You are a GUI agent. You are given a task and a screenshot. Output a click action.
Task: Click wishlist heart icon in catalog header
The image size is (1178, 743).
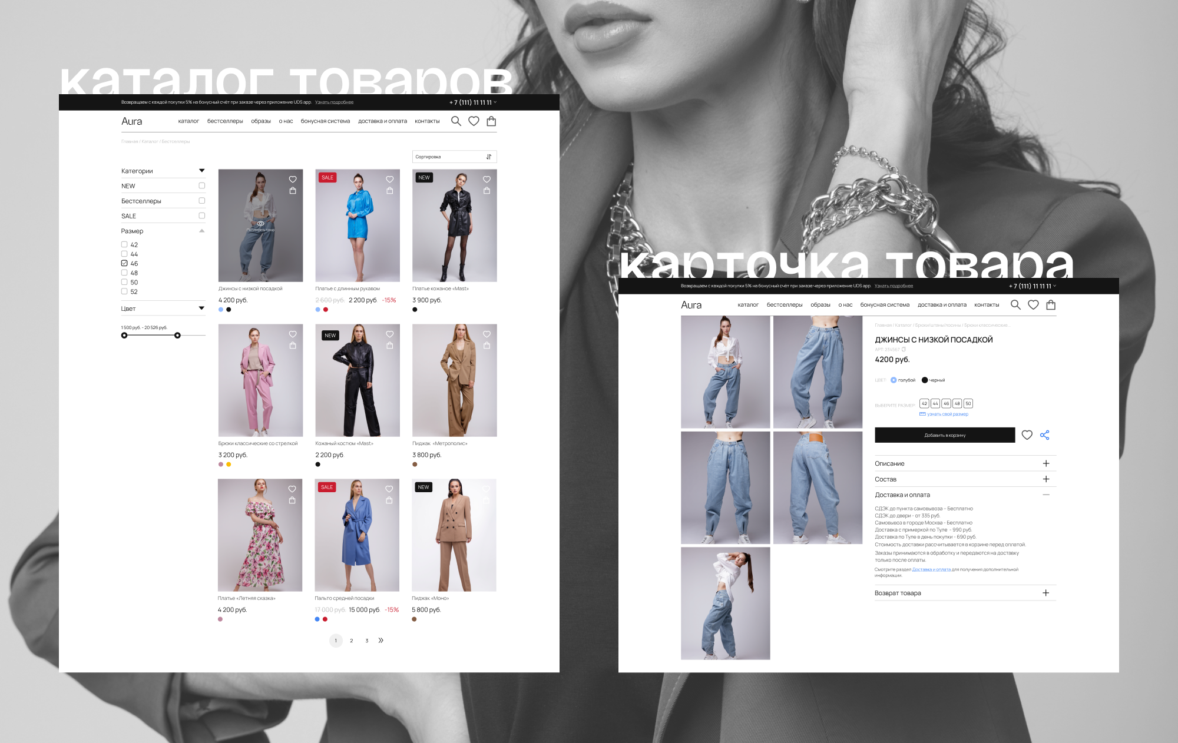pyautogui.click(x=474, y=121)
